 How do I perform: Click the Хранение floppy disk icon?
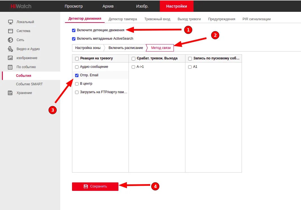coord(10,93)
